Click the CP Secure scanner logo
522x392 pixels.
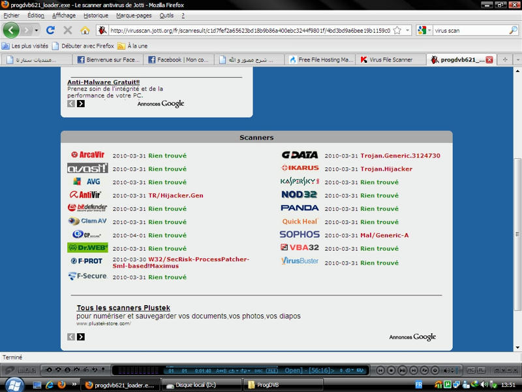click(x=87, y=235)
